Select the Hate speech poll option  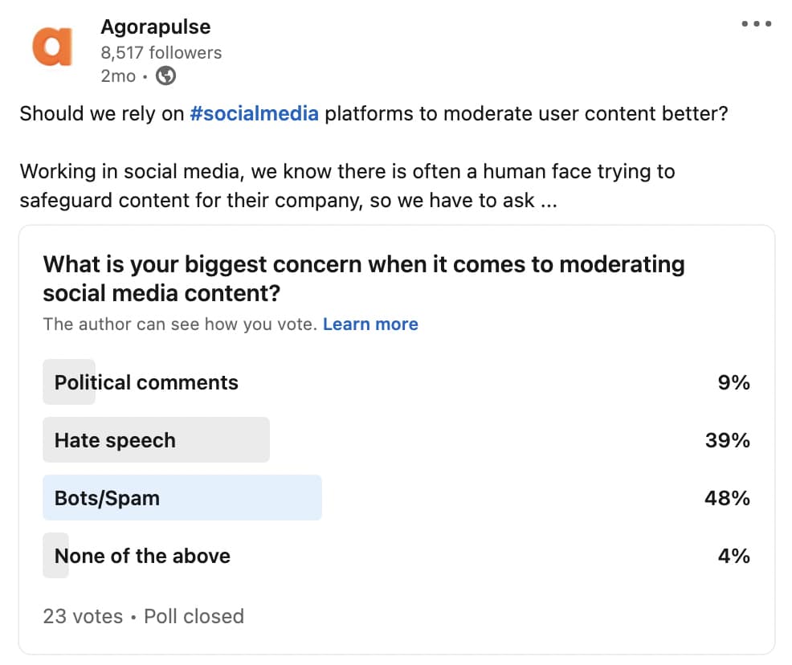(x=397, y=440)
